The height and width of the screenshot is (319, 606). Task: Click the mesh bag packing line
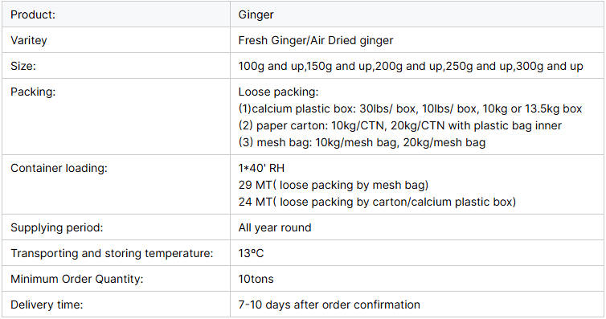coord(362,142)
